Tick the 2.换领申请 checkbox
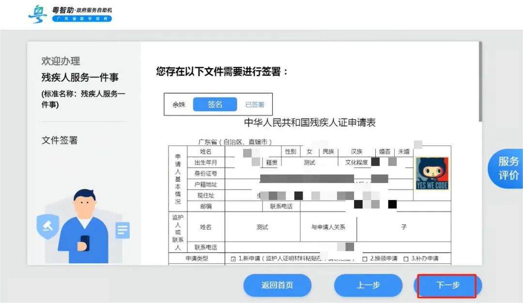 pos(365,259)
